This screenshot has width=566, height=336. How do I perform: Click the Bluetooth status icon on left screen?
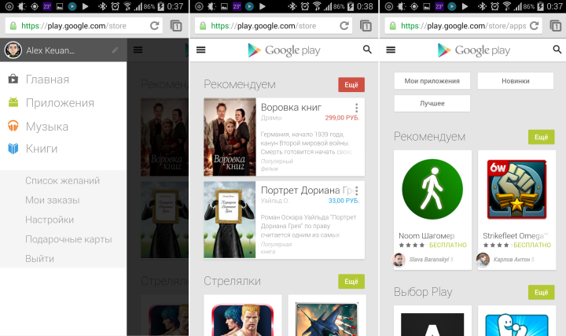[x=102, y=6]
